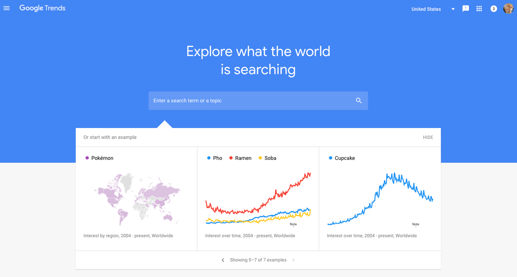
Task: Click the Pokémon legend color dot
Action: [86, 158]
